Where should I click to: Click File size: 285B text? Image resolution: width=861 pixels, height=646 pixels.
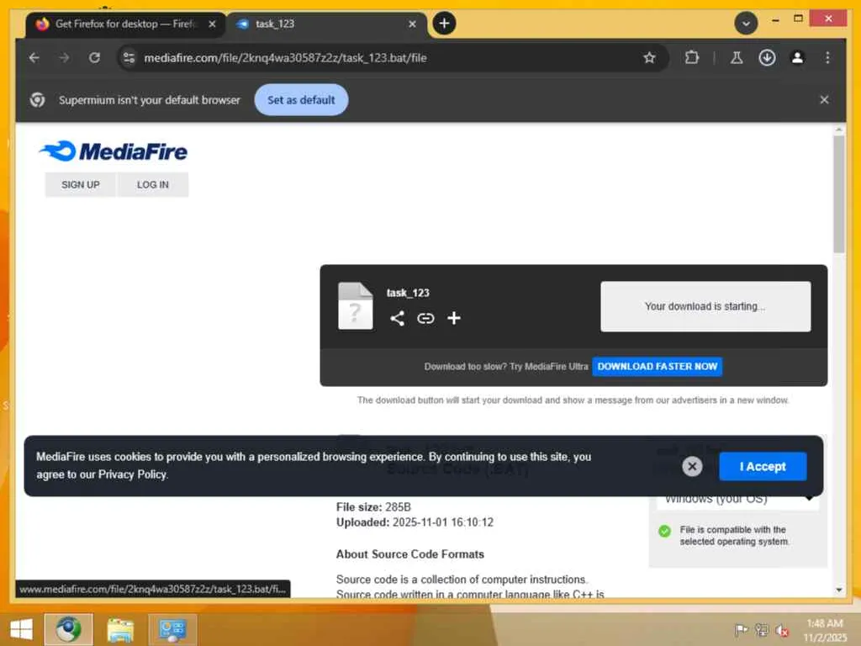pos(373,506)
